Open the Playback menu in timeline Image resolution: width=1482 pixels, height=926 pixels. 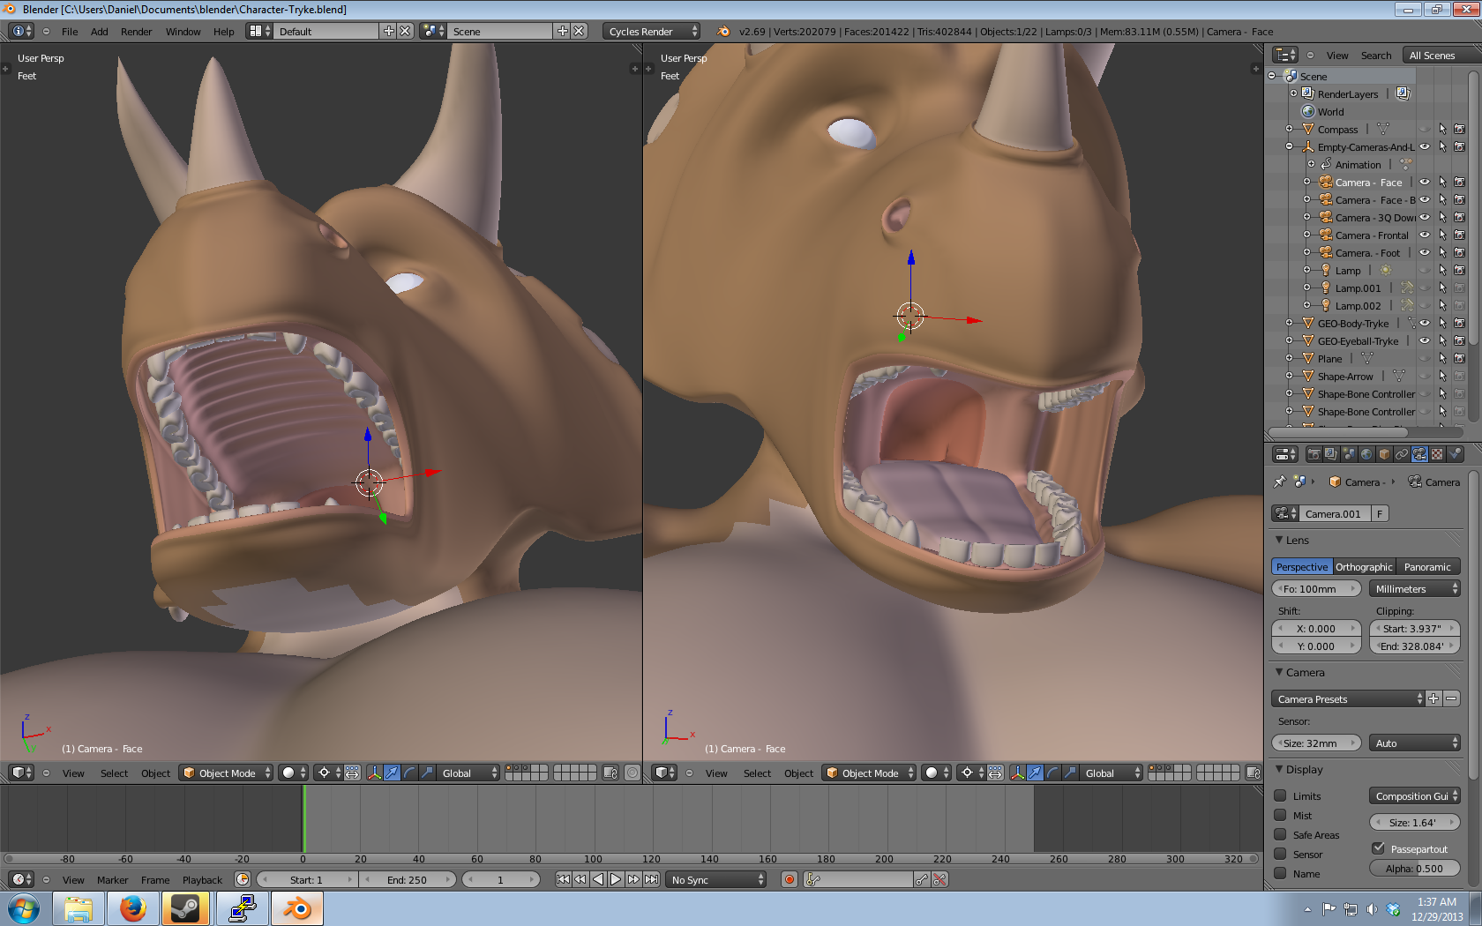tap(202, 879)
